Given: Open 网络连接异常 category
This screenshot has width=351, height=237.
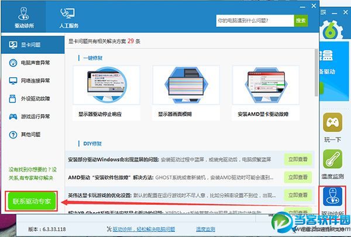Looking at the screenshot, I should click(33, 81).
